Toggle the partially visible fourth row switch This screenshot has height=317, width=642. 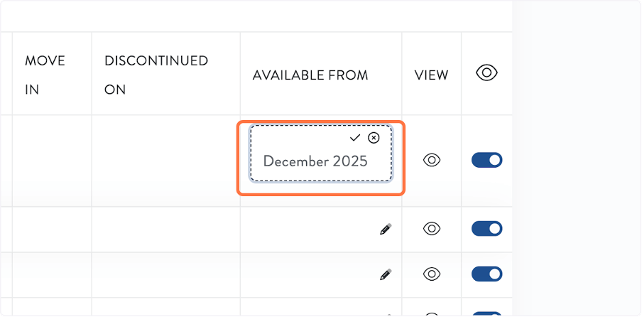coord(486,313)
